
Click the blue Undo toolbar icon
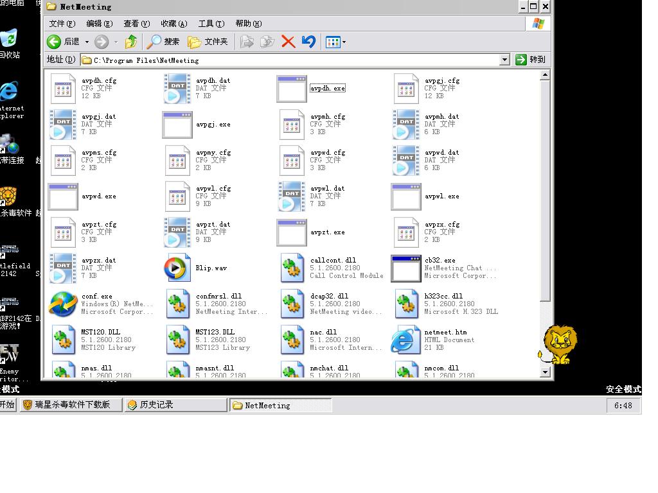308,42
